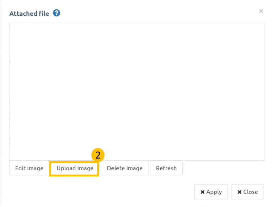Click the X icon inside Close button

click(x=239, y=192)
